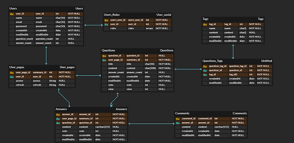294x143 pixels.
Task: Click the arrays type cell on the roles row
Action: click(150, 29)
